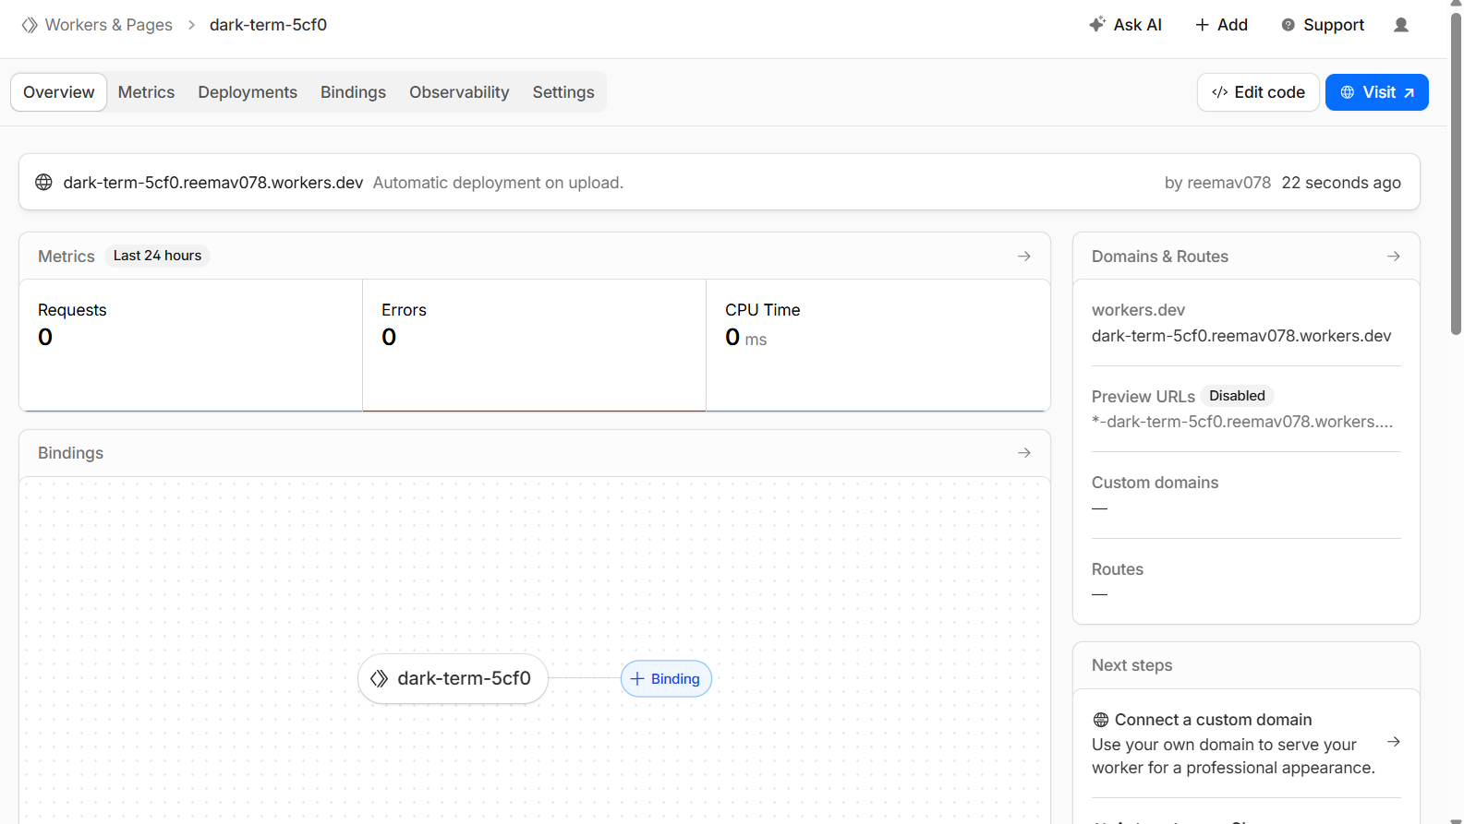Open the Support menu

(1323, 25)
